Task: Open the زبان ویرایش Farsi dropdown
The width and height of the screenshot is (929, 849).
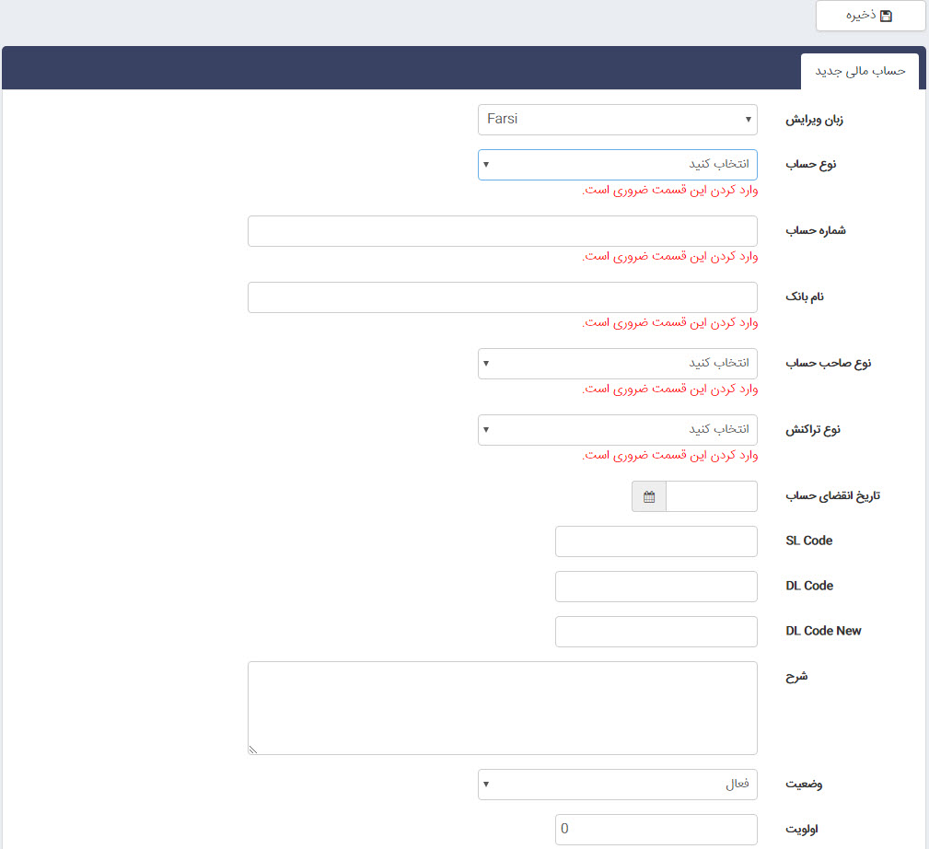Action: [617, 119]
